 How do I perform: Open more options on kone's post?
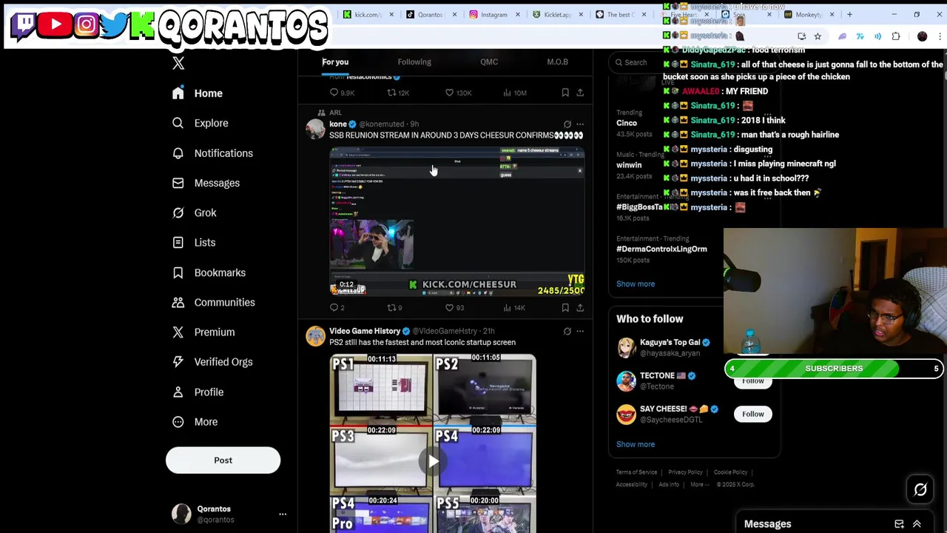coord(580,124)
